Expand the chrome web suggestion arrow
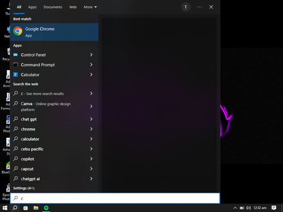 point(91,129)
